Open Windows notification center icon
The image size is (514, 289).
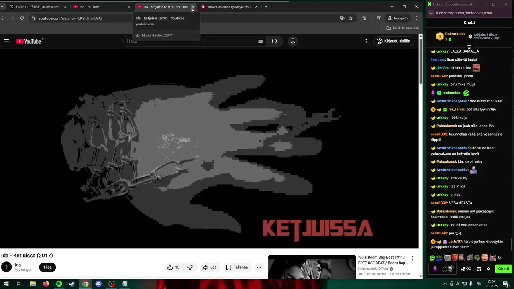click(506, 284)
